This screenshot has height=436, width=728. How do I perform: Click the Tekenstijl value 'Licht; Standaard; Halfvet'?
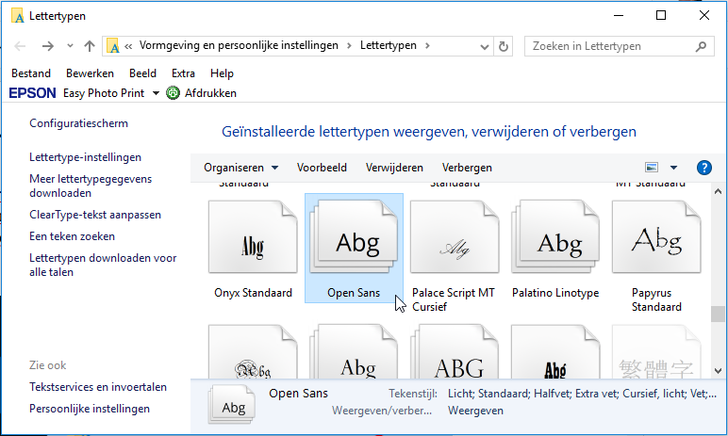click(x=582, y=394)
